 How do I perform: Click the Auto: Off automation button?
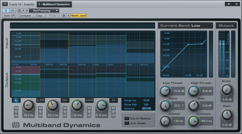tap(9, 16)
